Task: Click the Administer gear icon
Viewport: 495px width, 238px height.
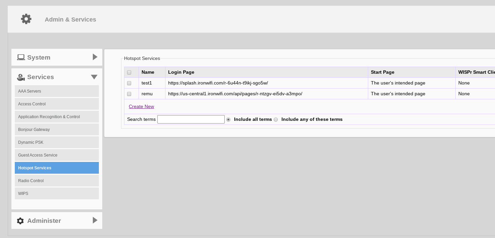Action: (x=20, y=221)
